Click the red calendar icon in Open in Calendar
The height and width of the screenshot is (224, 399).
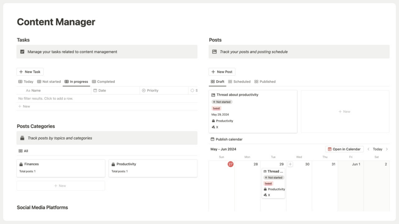click(330, 149)
